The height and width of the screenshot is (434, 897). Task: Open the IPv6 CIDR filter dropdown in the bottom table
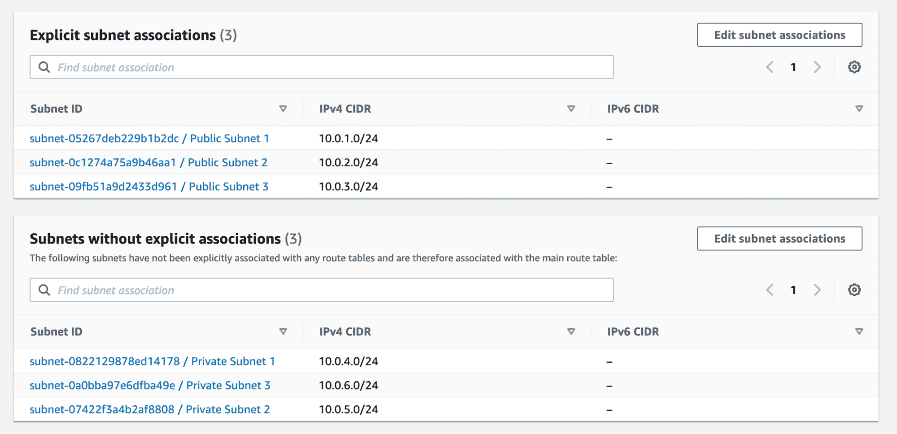[859, 331]
